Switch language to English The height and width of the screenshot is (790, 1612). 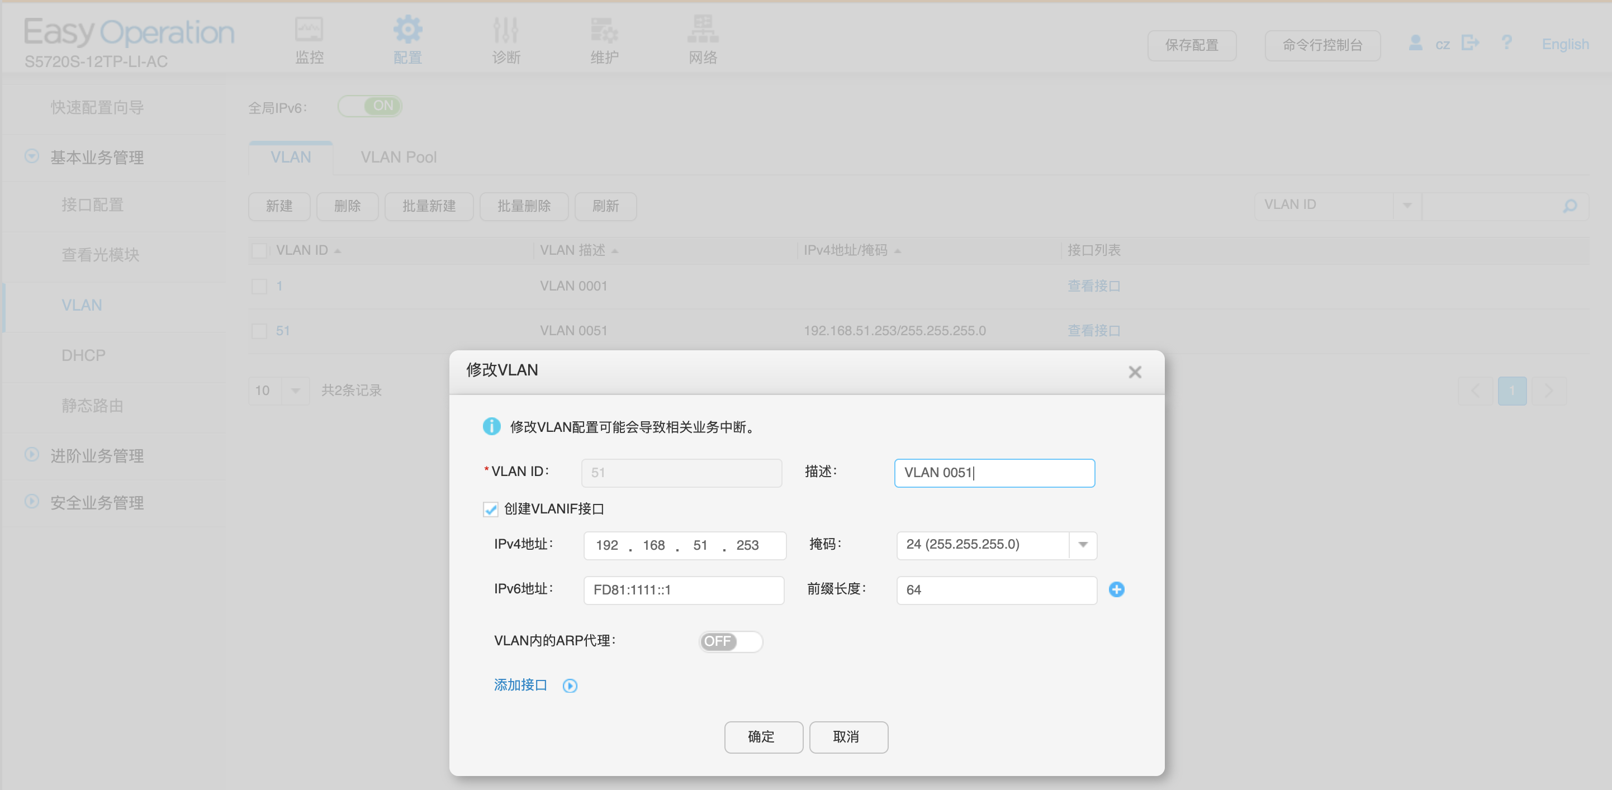click(x=1565, y=44)
